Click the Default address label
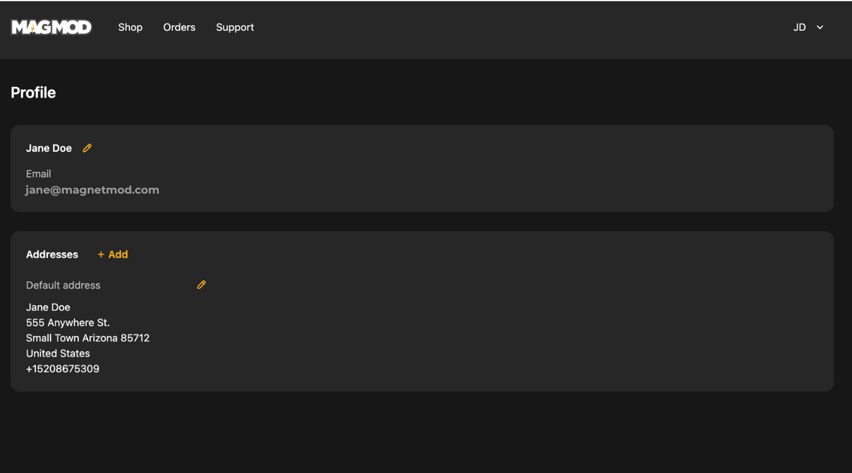This screenshot has width=852, height=473. [x=63, y=285]
